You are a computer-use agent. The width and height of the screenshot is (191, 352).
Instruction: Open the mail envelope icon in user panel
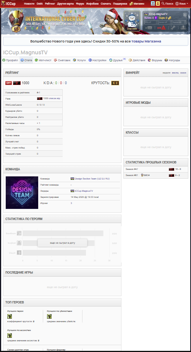coord(150,28)
